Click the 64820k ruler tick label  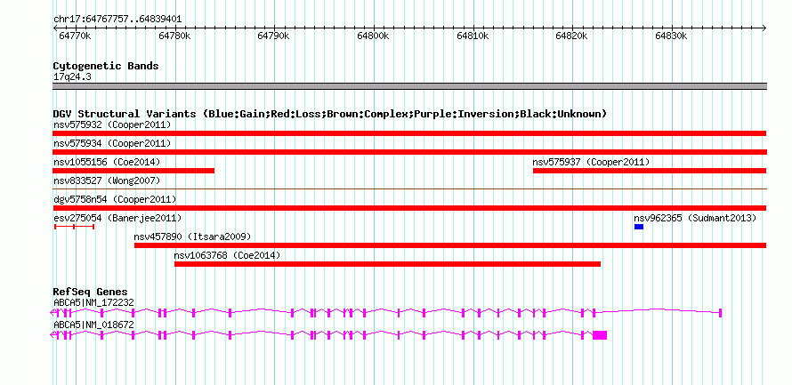(x=572, y=36)
